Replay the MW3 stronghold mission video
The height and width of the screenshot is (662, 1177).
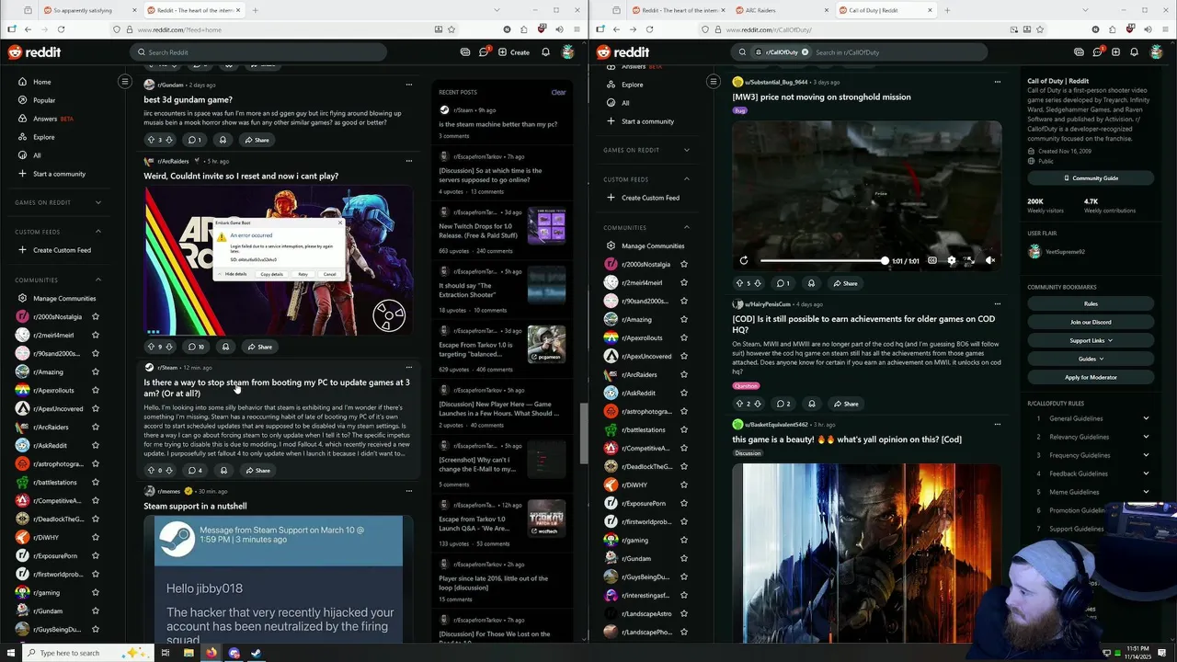tap(744, 260)
